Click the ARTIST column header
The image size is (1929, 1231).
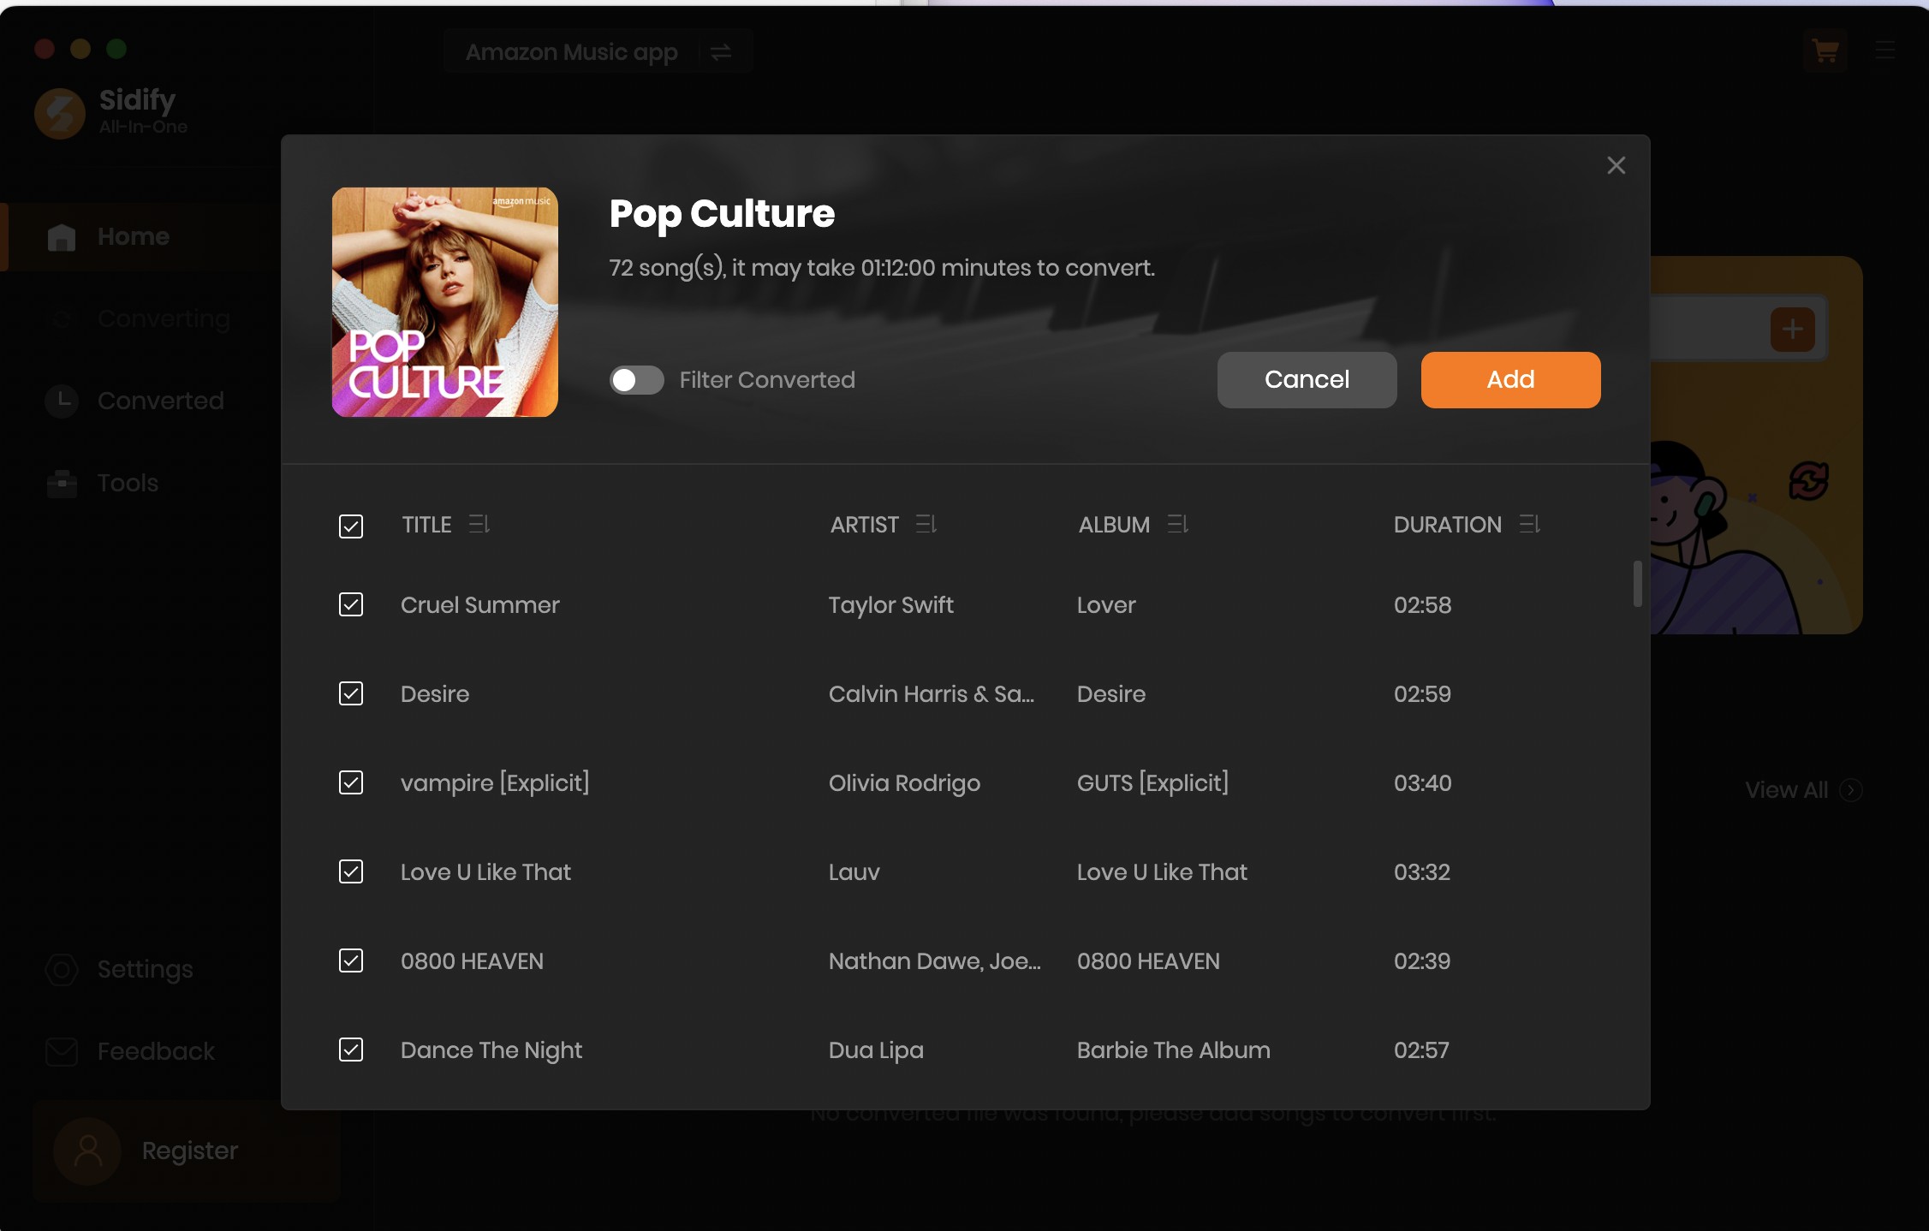coord(864,525)
